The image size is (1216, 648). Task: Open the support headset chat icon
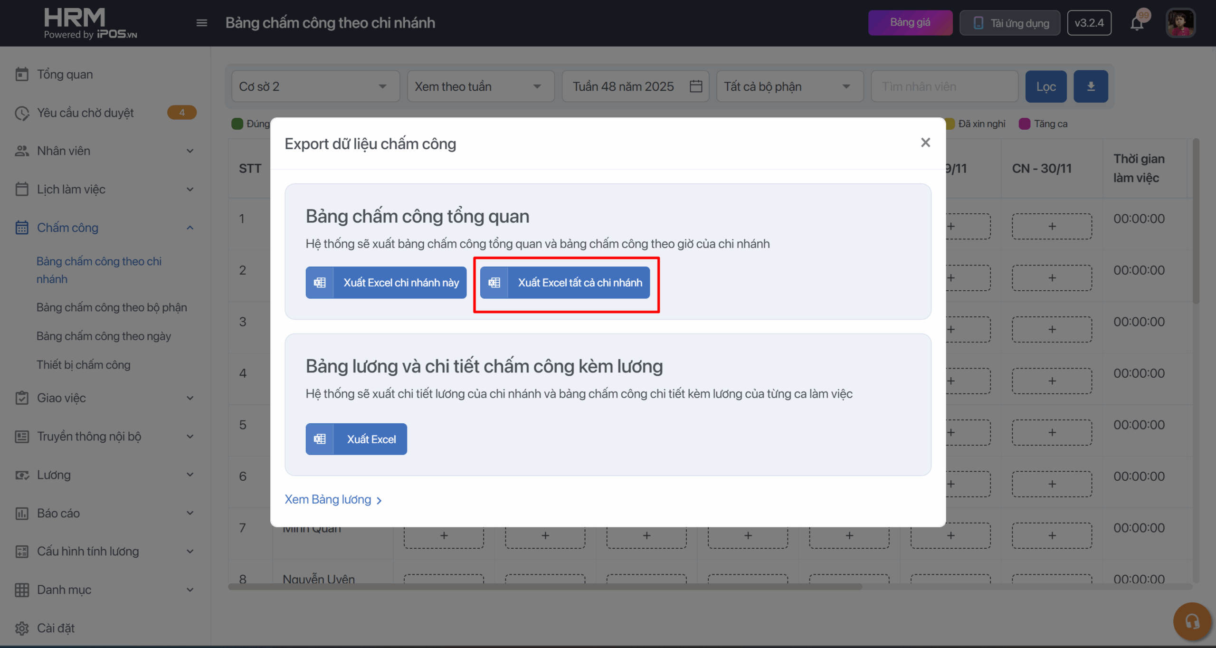pos(1191,621)
